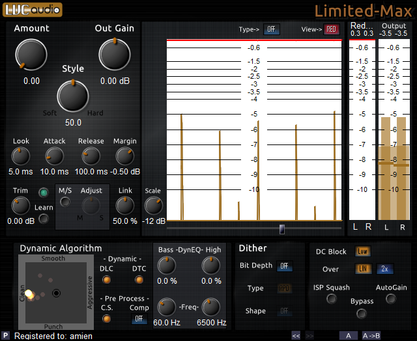Click the Trim value 0.00 dB
The height and width of the screenshot is (341, 417).
21,221
